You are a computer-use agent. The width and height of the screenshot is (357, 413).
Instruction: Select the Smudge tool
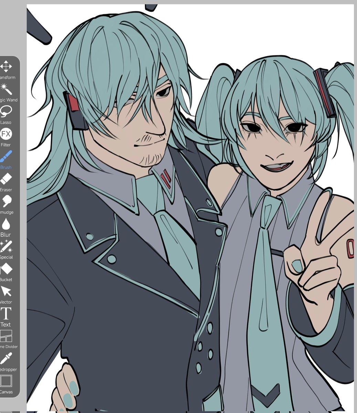6,204
